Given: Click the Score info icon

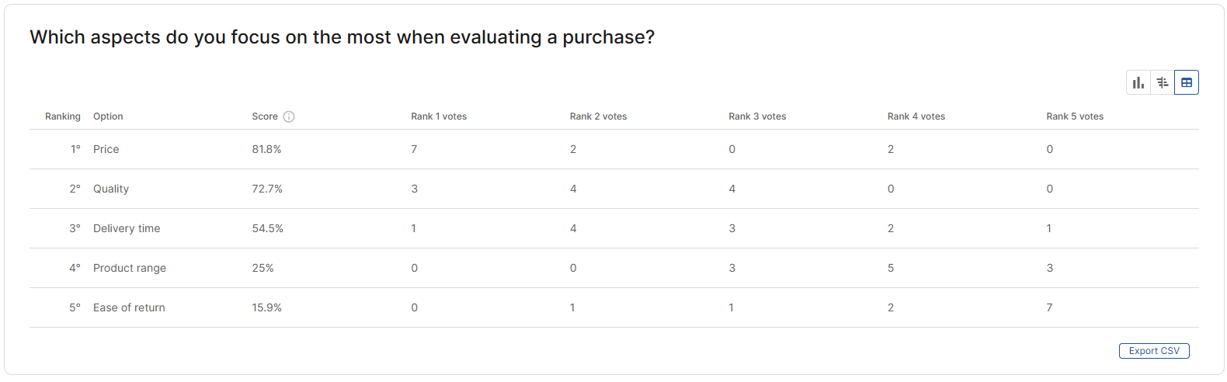Looking at the screenshot, I should 289,116.
